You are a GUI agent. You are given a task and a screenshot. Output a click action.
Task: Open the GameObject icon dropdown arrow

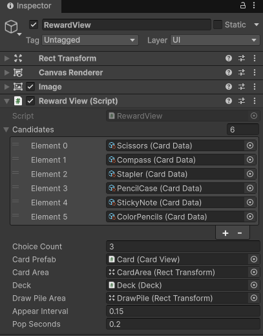(19, 34)
